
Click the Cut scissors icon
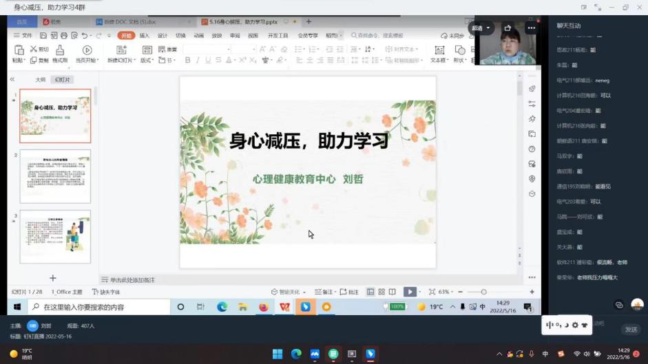tap(34, 49)
